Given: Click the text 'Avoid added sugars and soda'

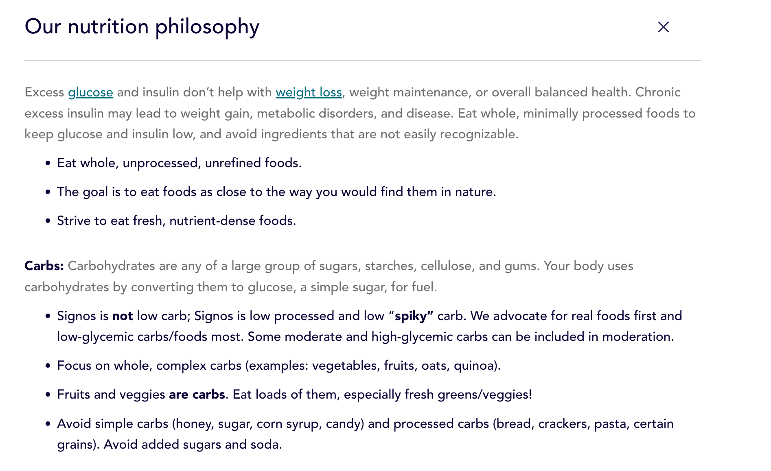Looking at the screenshot, I should 193,445.
